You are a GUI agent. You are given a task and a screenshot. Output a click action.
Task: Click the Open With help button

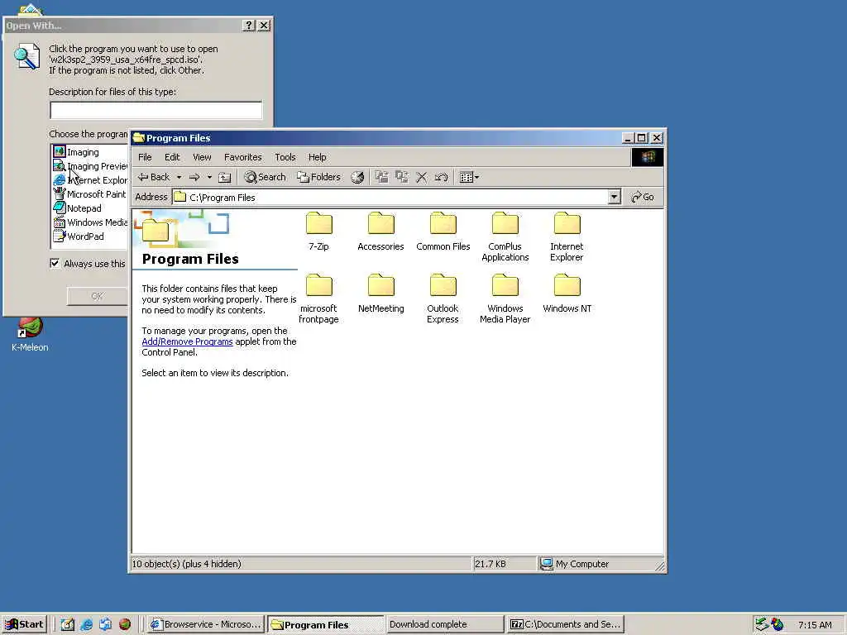[x=248, y=26]
